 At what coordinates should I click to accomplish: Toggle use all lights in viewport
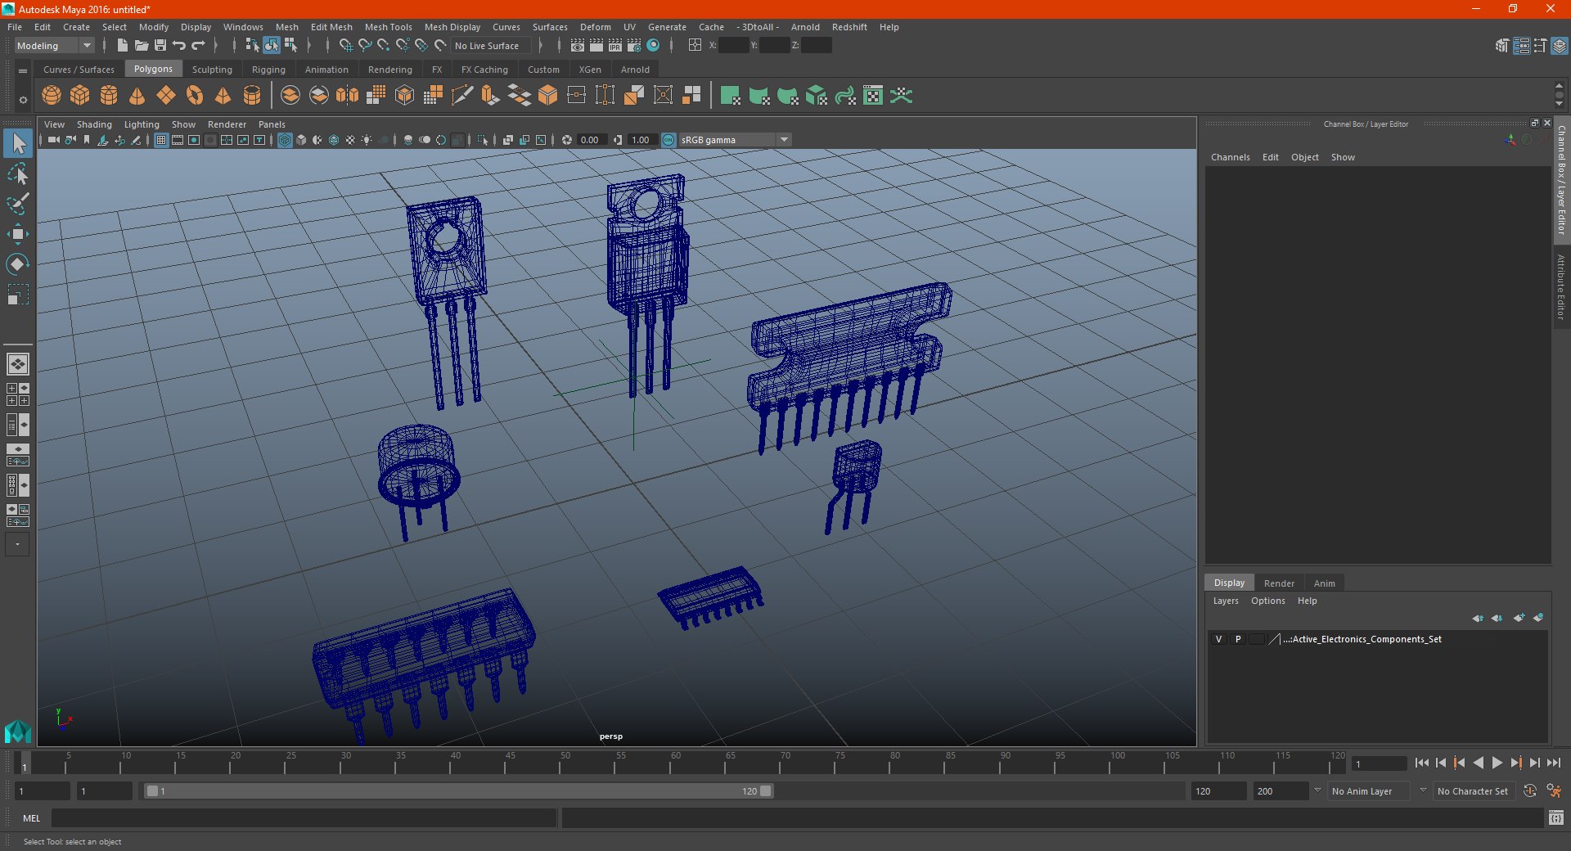pyautogui.click(x=367, y=140)
